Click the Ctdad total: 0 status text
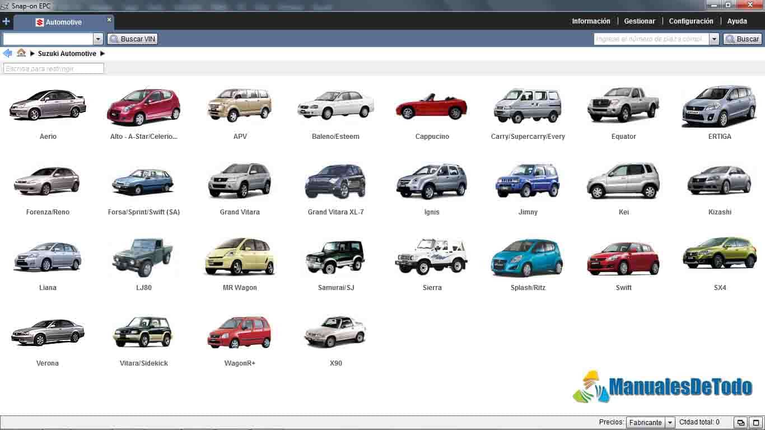This screenshot has height=430, width=765. click(x=699, y=422)
